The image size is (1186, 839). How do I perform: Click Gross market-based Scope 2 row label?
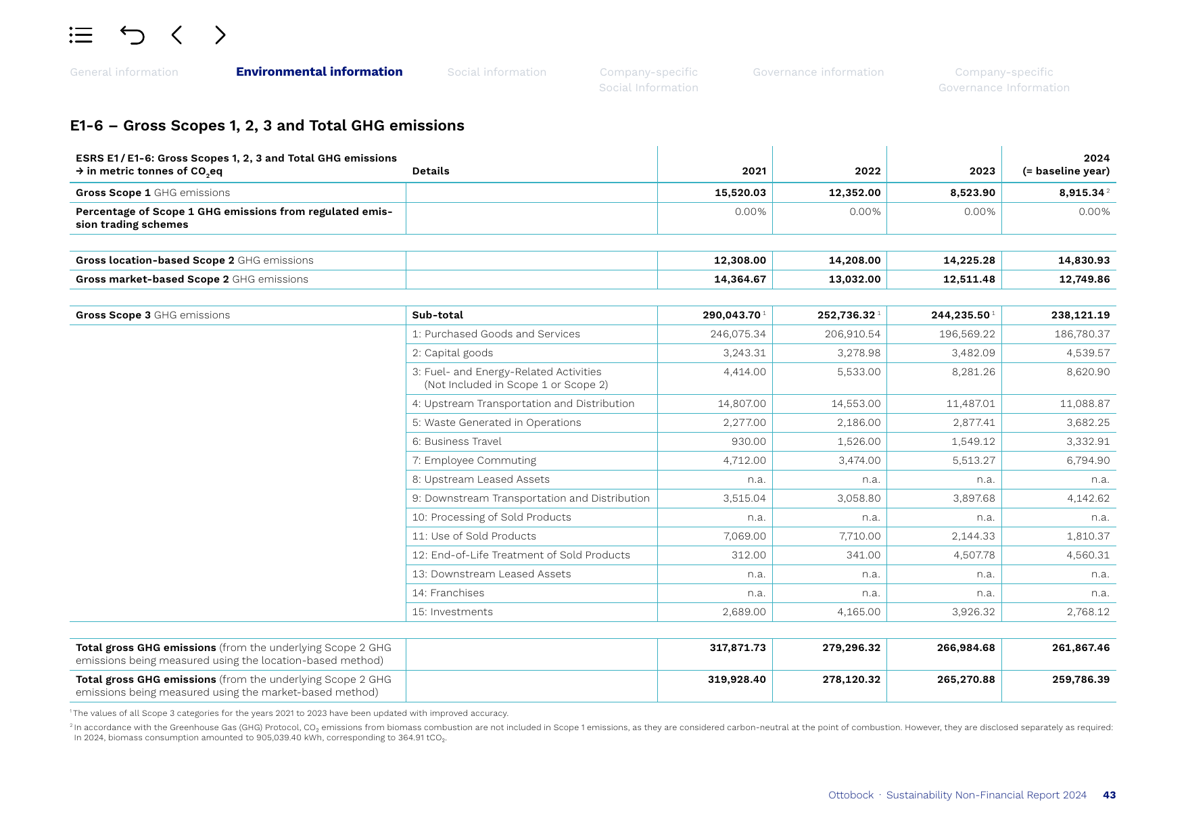(192, 279)
